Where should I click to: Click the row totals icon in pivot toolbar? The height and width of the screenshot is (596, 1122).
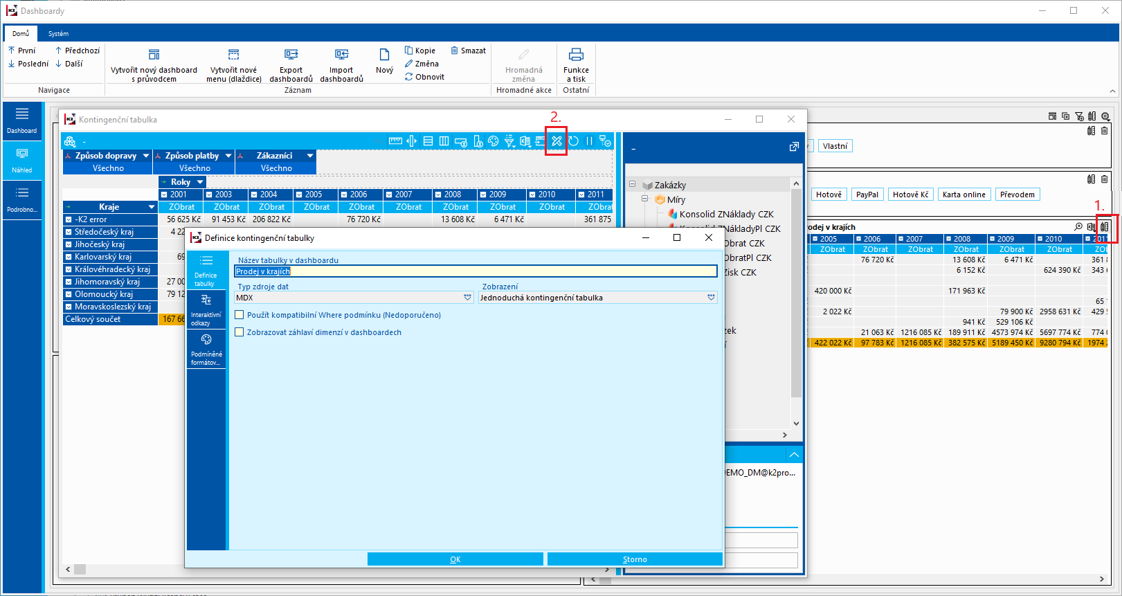click(x=461, y=141)
